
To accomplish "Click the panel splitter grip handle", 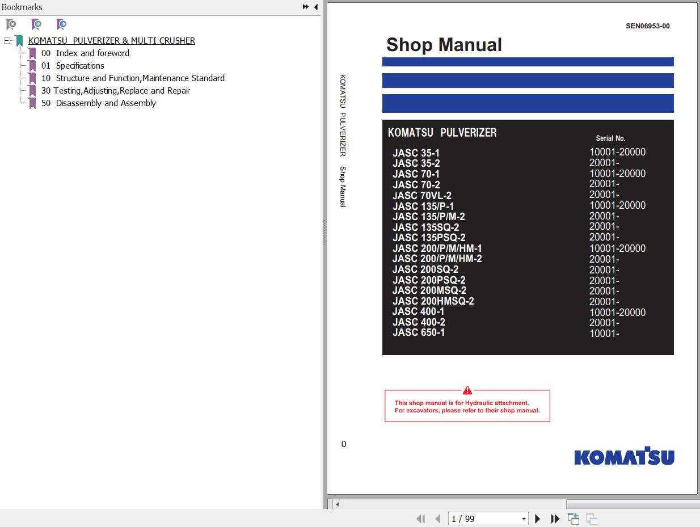I will 325,233.
